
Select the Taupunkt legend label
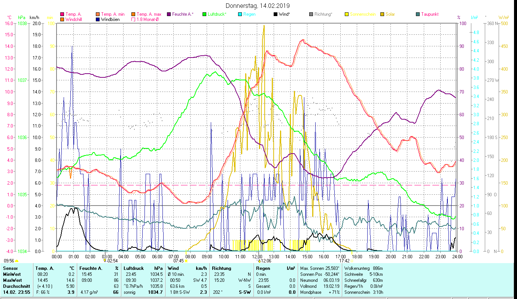[x=430, y=14]
